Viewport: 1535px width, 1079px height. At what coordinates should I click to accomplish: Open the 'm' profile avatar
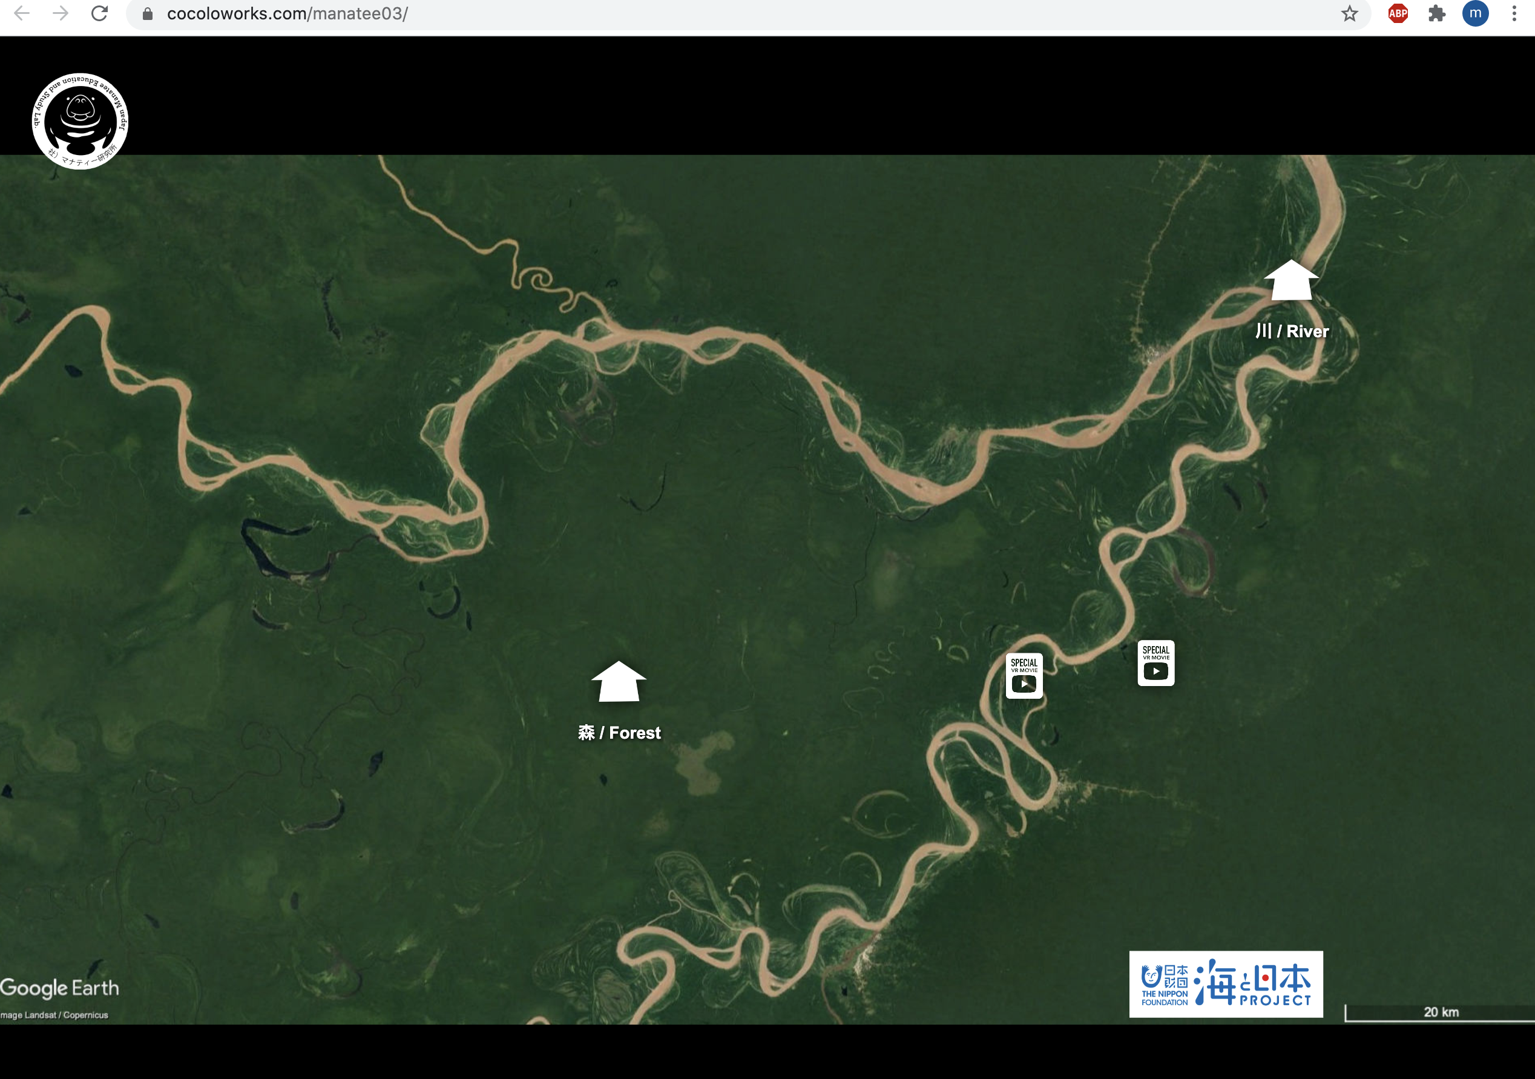coord(1475,13)
